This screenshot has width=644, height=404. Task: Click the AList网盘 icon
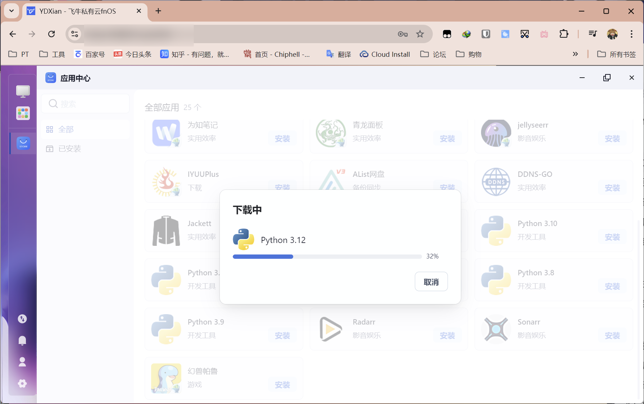coord(331,179)
